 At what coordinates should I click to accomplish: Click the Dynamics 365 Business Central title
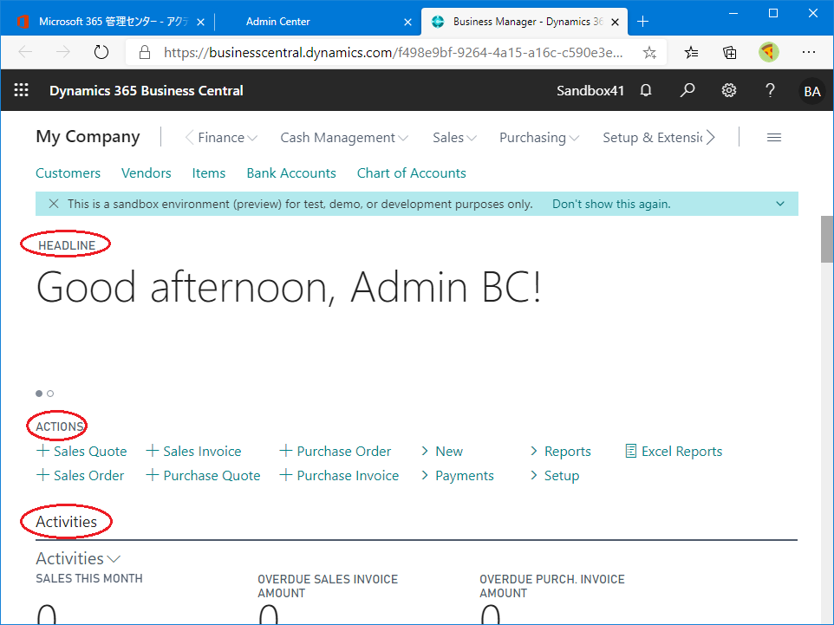147,90
